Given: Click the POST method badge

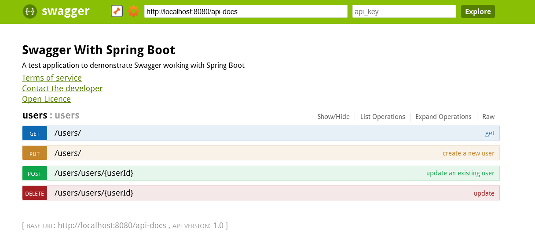Looking at the screenshot, I should pyautogui.click(x=35, y=174).
